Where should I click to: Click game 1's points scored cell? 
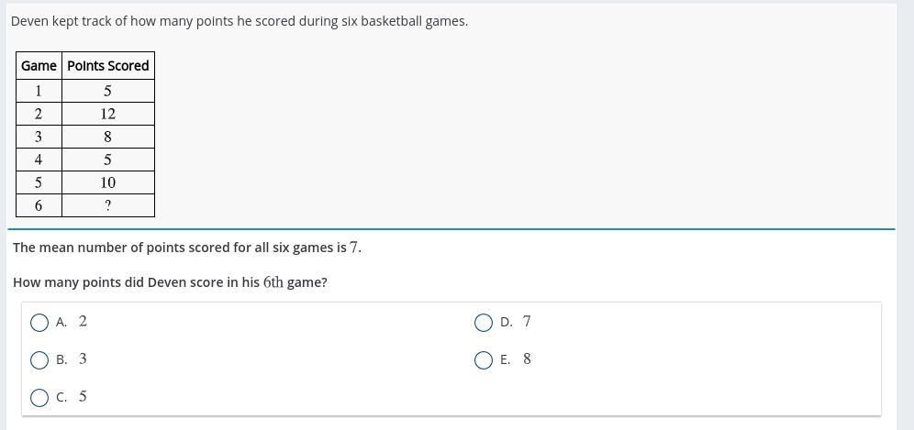point(107,91)
